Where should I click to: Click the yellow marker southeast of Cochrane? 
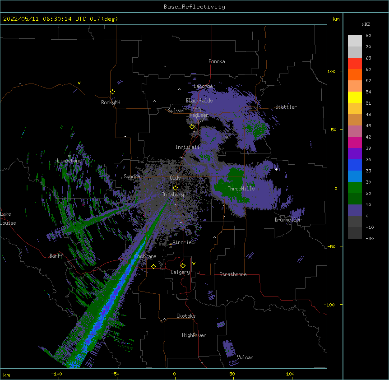click(153, 266)
